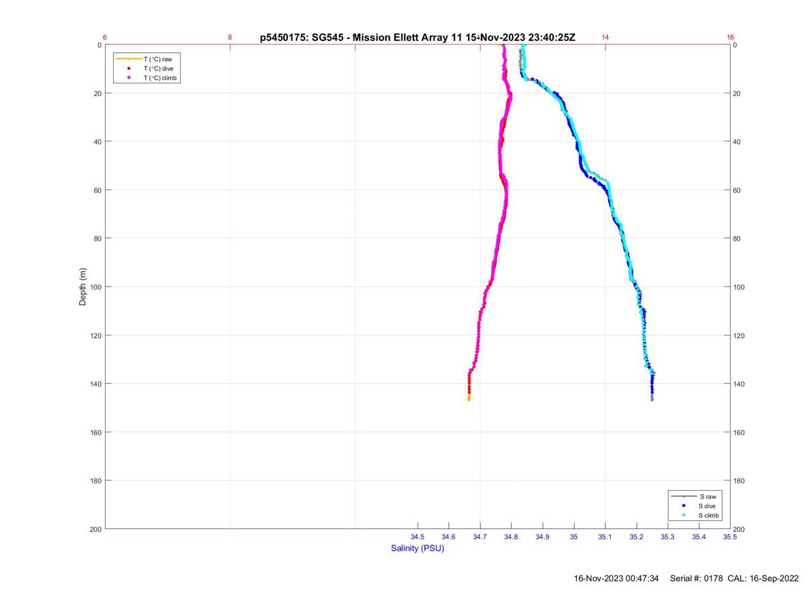Click the red dot marker for T dive
Screen dimensions: 807x595
(x=128, y=69)
